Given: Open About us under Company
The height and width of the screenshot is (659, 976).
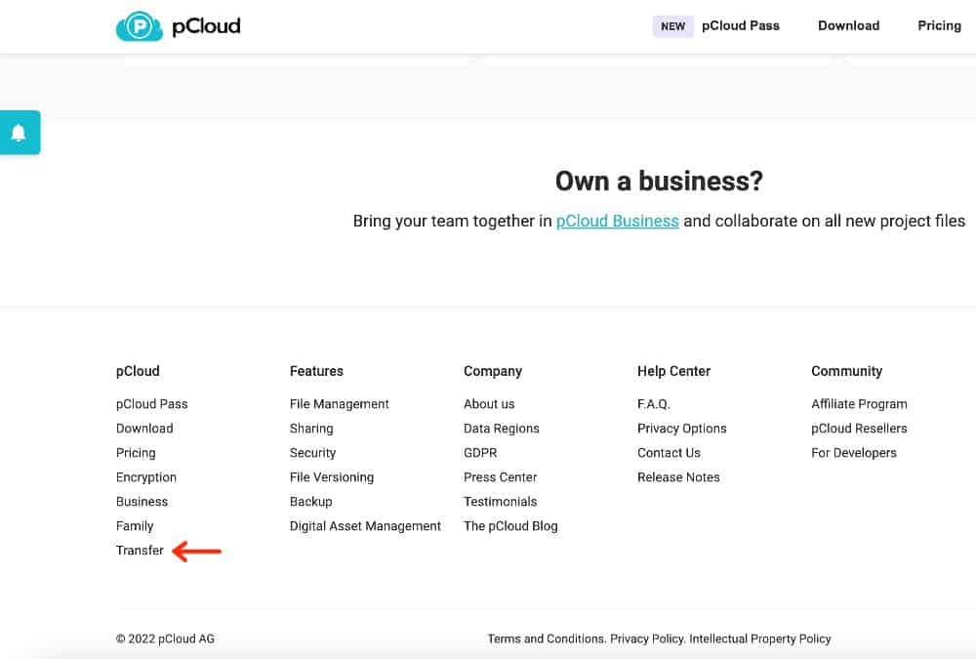Looking at the screenshot, I should (x=489, y=403).
